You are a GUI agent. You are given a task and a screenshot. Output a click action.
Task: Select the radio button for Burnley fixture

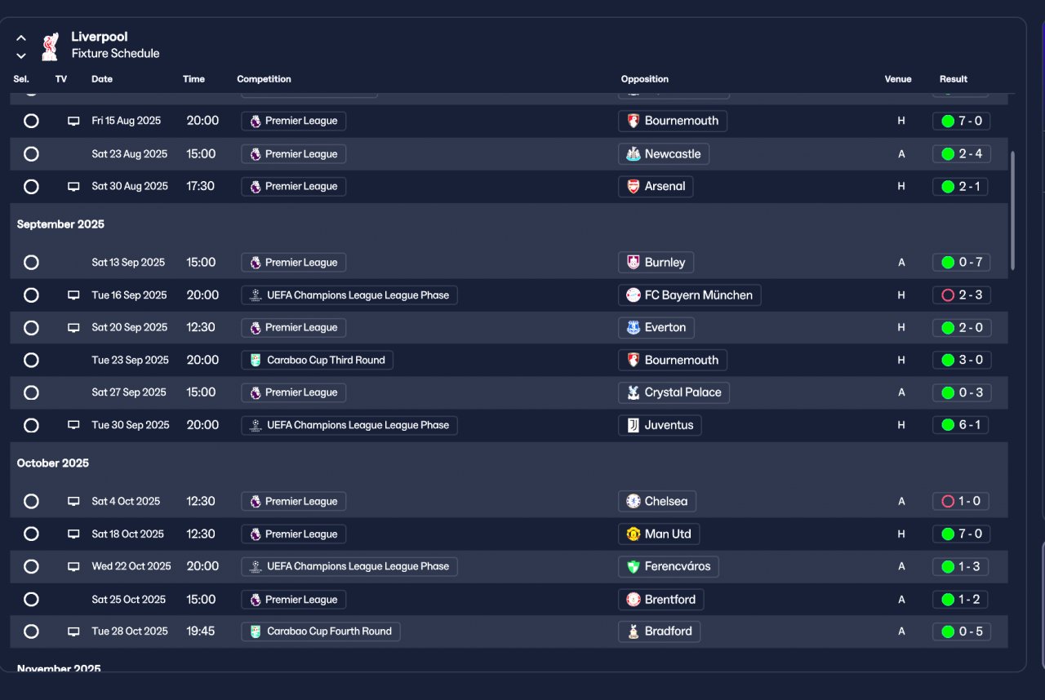[x=31, y=263]
